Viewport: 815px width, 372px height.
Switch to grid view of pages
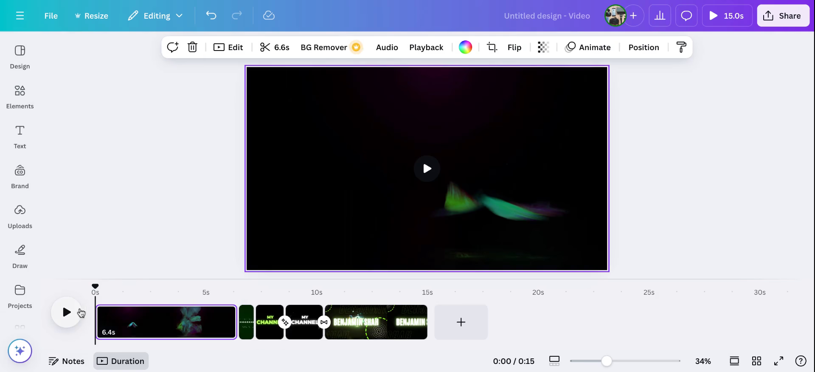[x=756, y=361]
